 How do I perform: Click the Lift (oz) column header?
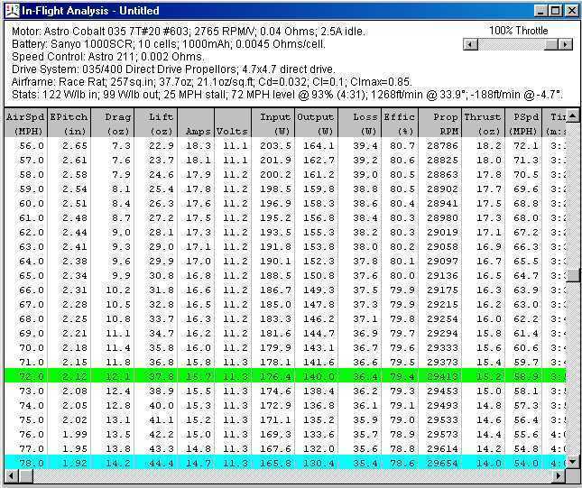[157, 123]
